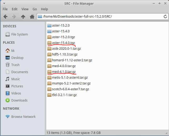Select the aster-15.4.0 folder icon
This screenshot has width=169, height=136.
tap(49, 31)
